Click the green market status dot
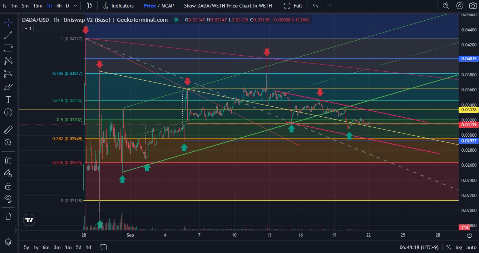479x253 pixels. pyautogui.click(x=176, y=20)
